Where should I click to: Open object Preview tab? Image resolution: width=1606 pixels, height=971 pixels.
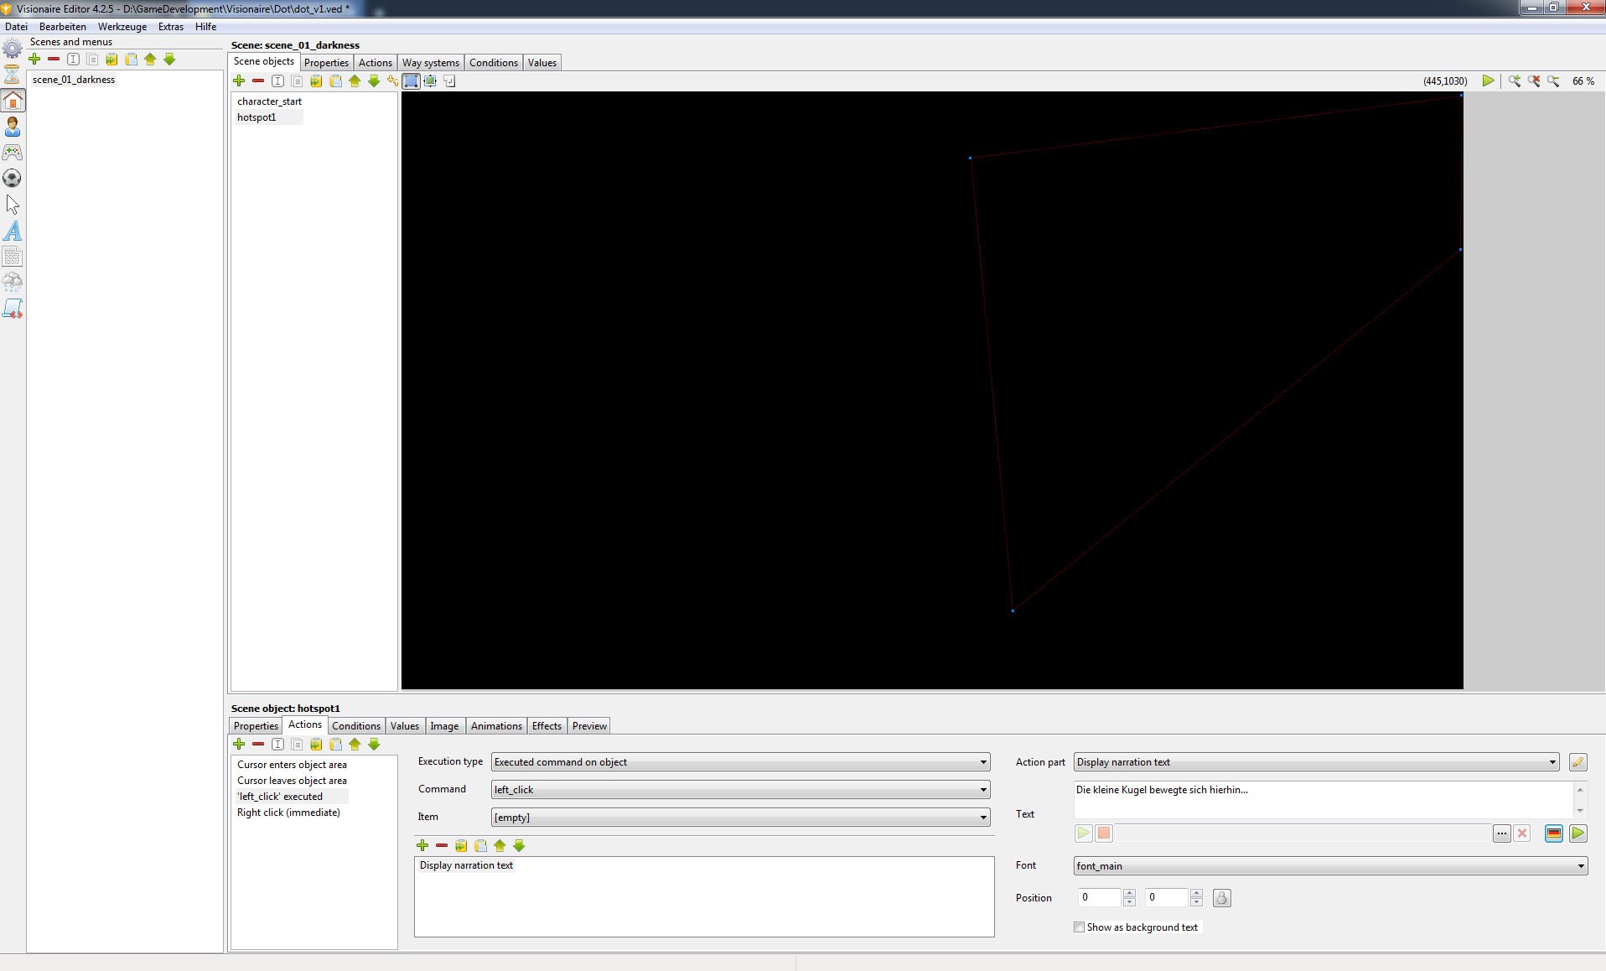point(589,726)
